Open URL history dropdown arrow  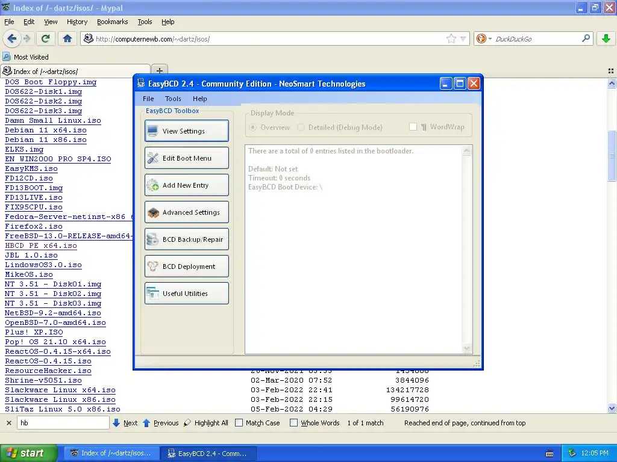(x=463, y=38)
